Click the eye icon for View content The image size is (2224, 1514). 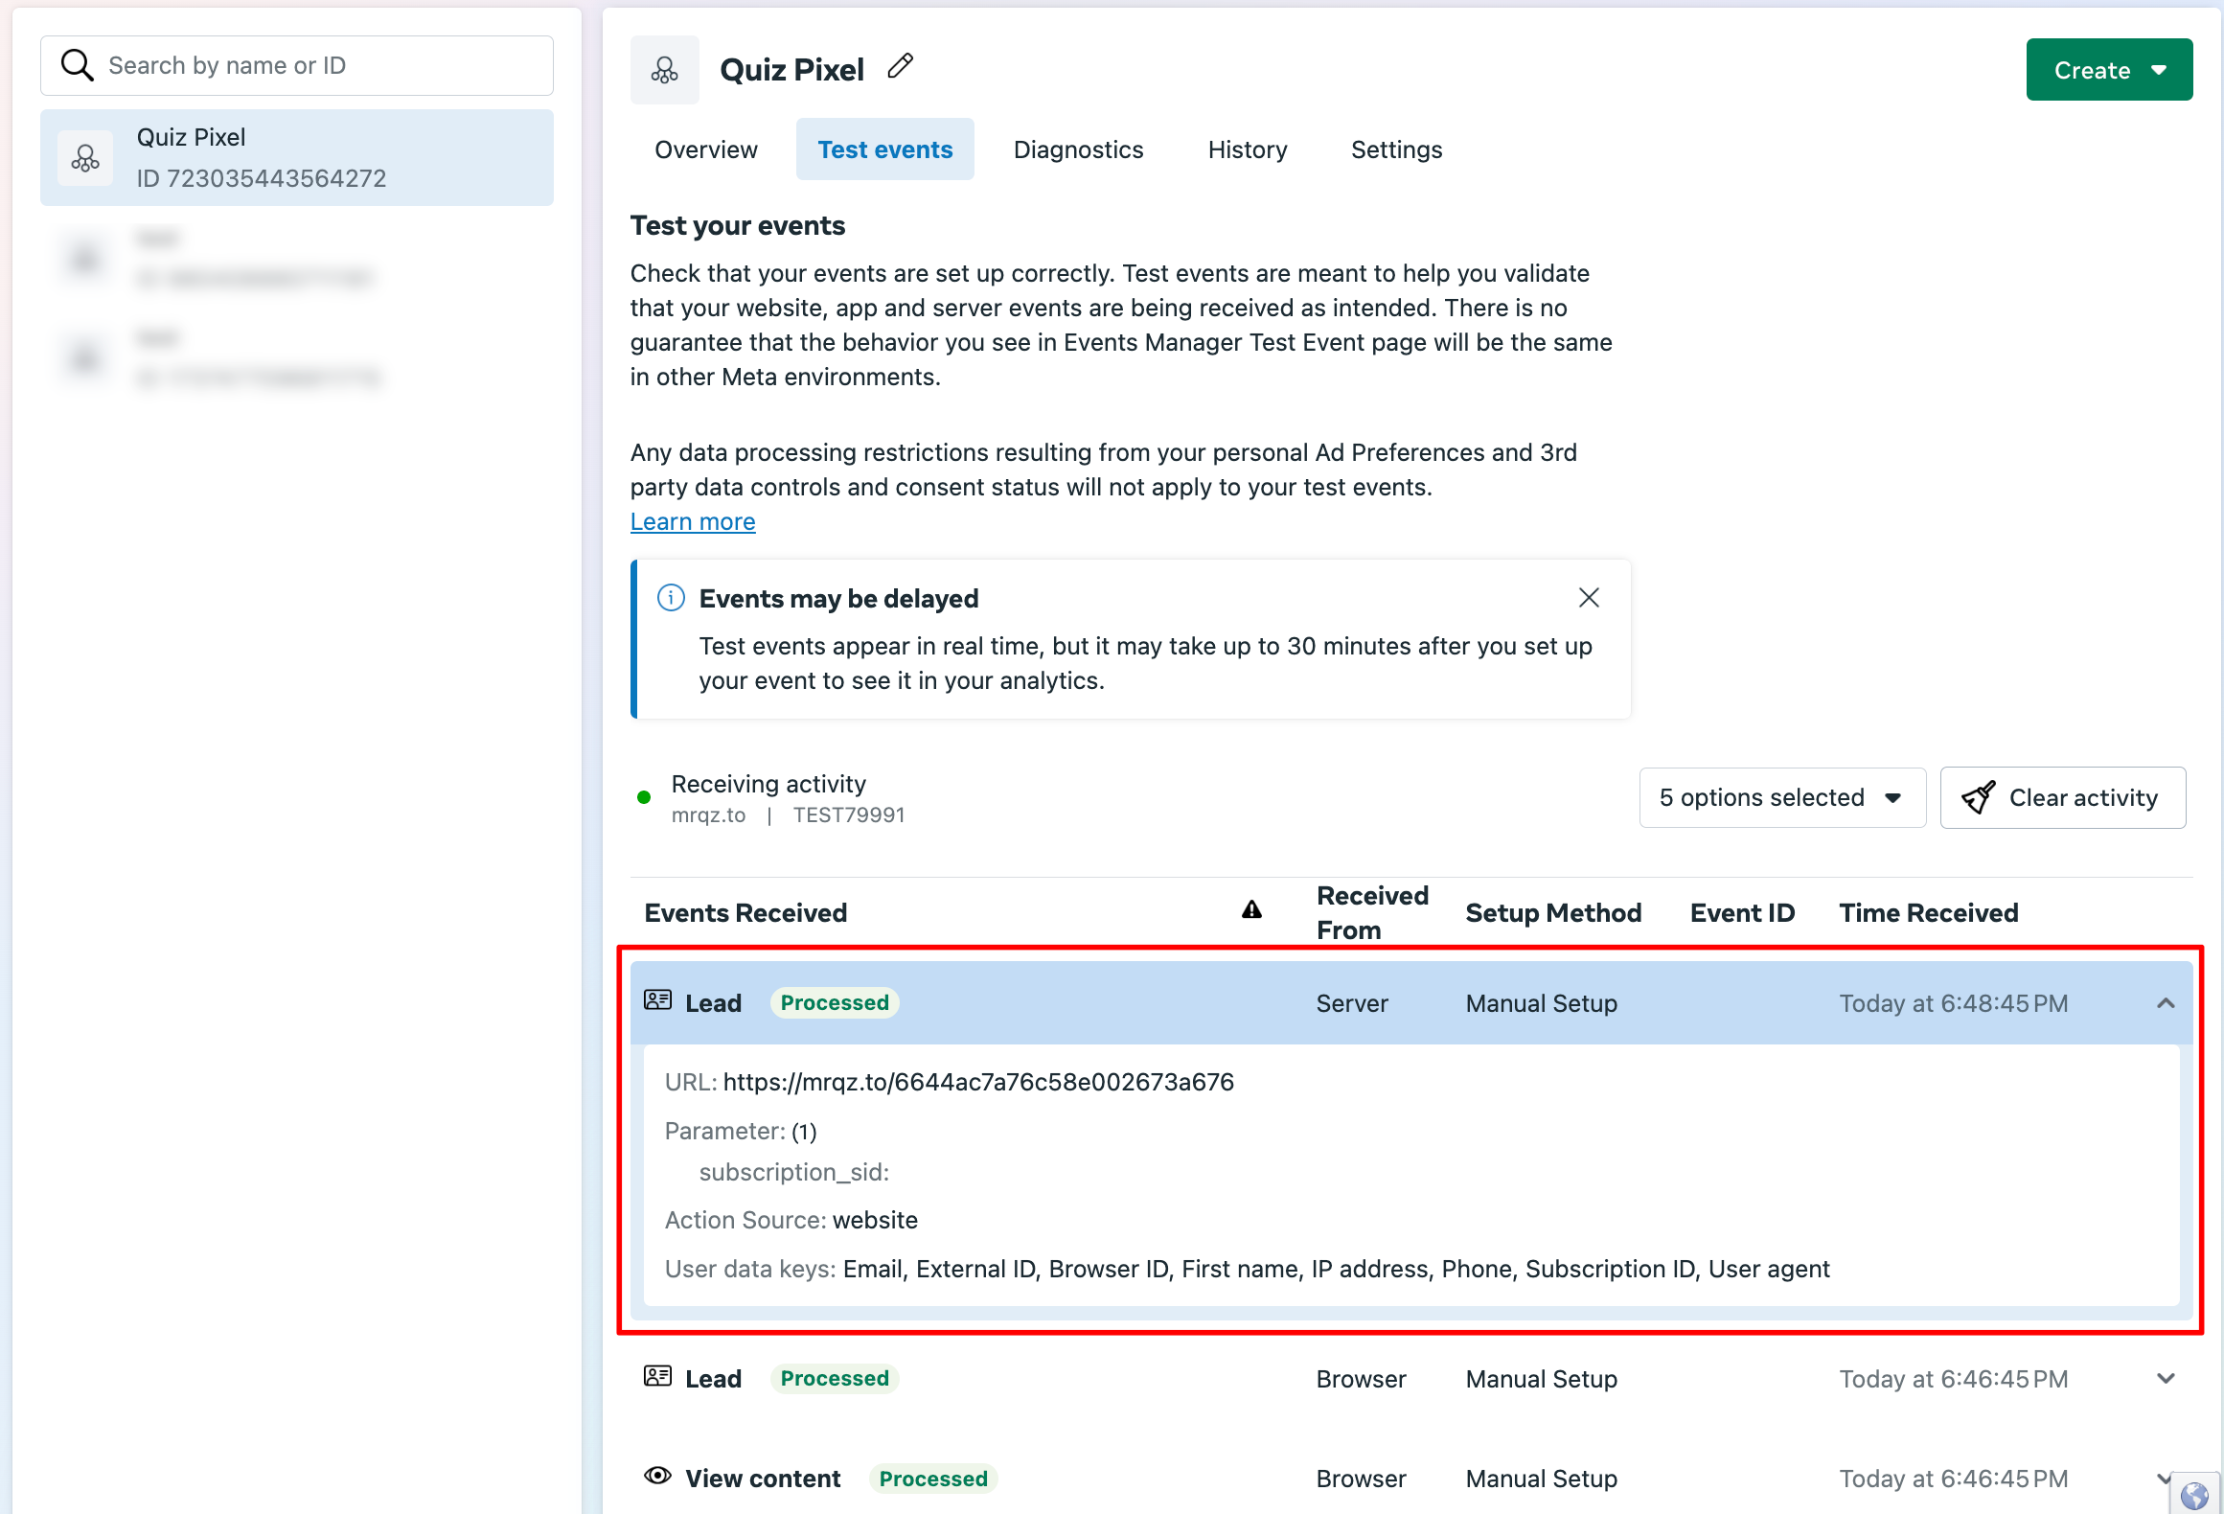click(657, 1476)
